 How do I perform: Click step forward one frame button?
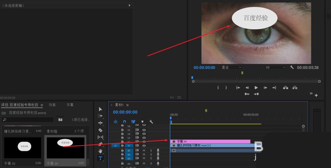[265, 88]
